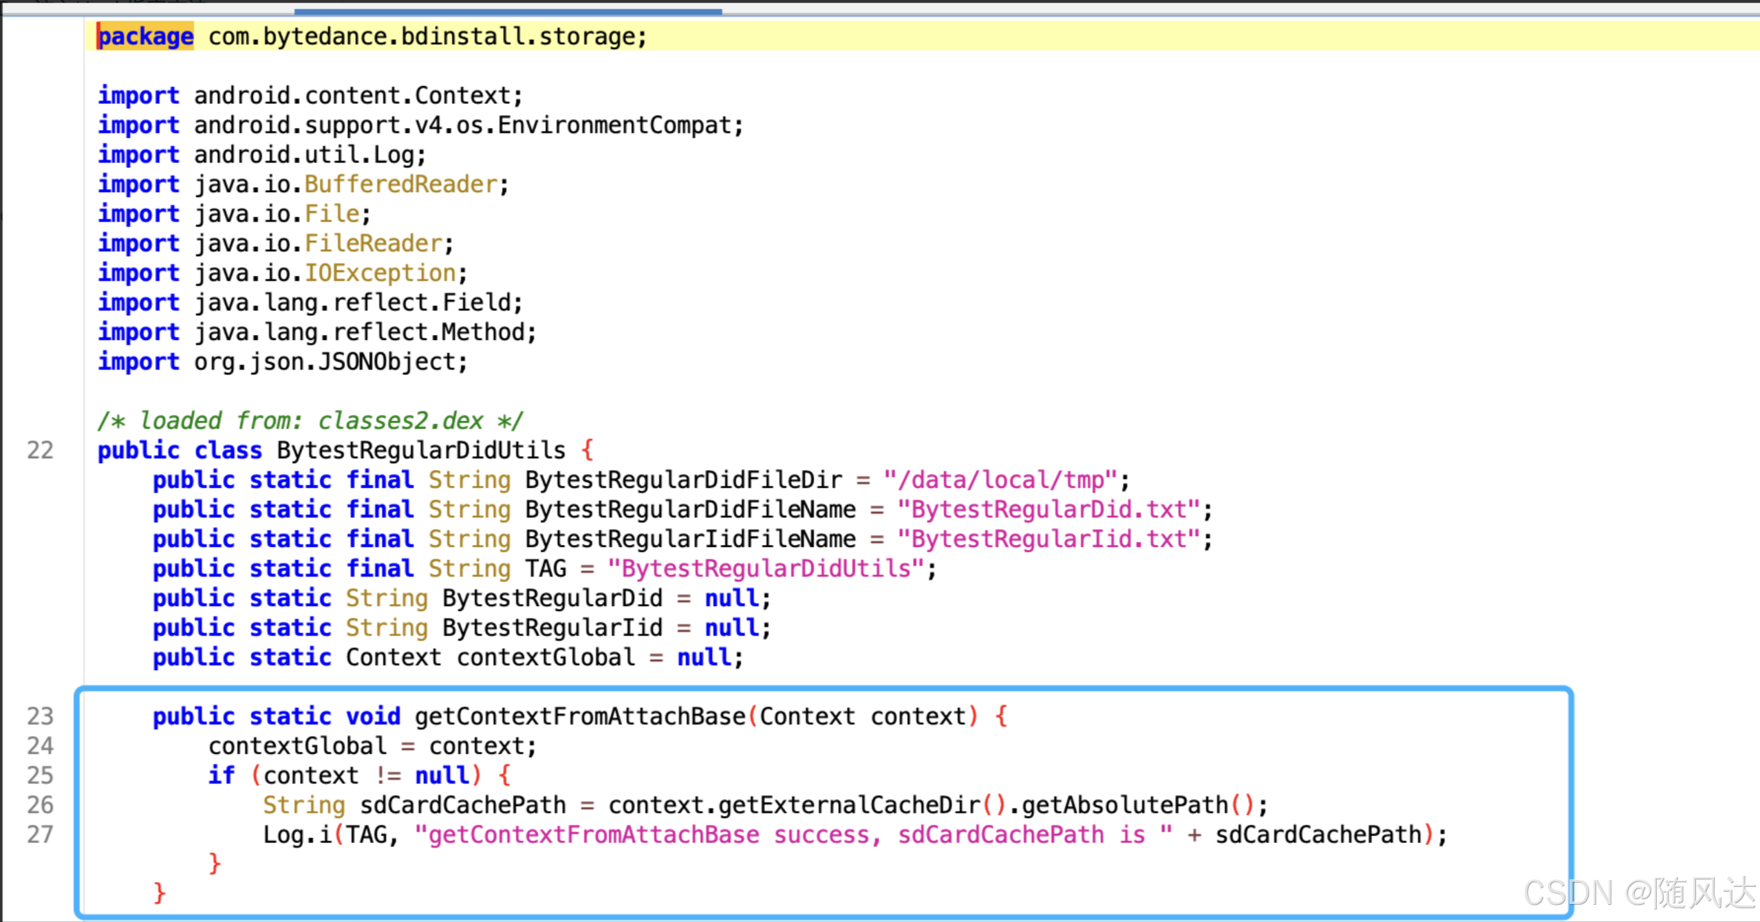Click the contextGlobal field declaration

pyautogui.click(x=546, y=658)
